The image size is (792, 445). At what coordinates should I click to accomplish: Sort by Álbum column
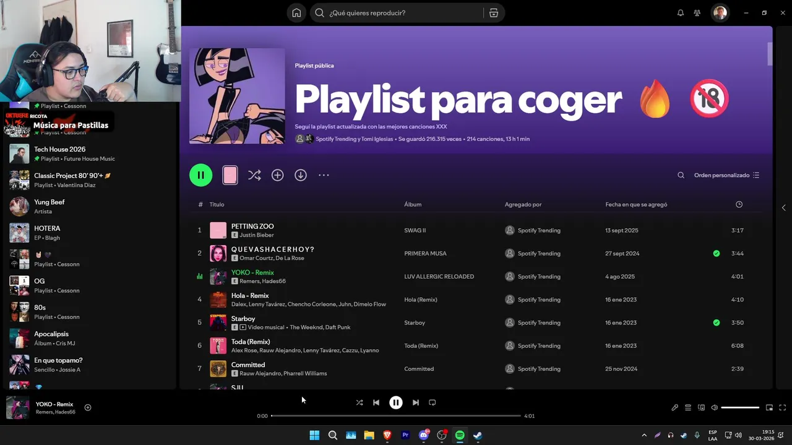[x=413, y=205]
